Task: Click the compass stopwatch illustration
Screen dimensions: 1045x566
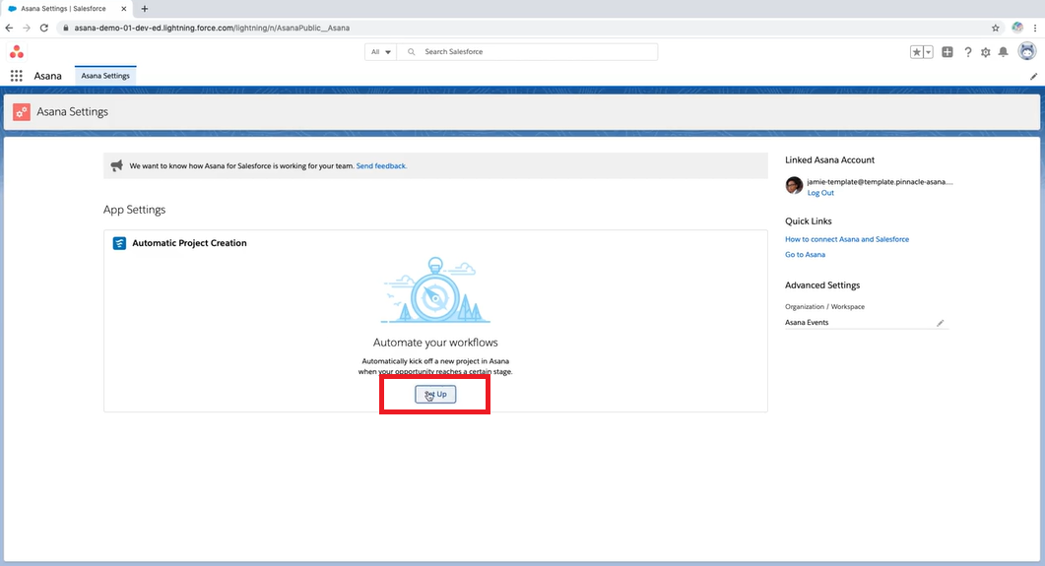Action: pyautogui.click(x=435, y=289)
